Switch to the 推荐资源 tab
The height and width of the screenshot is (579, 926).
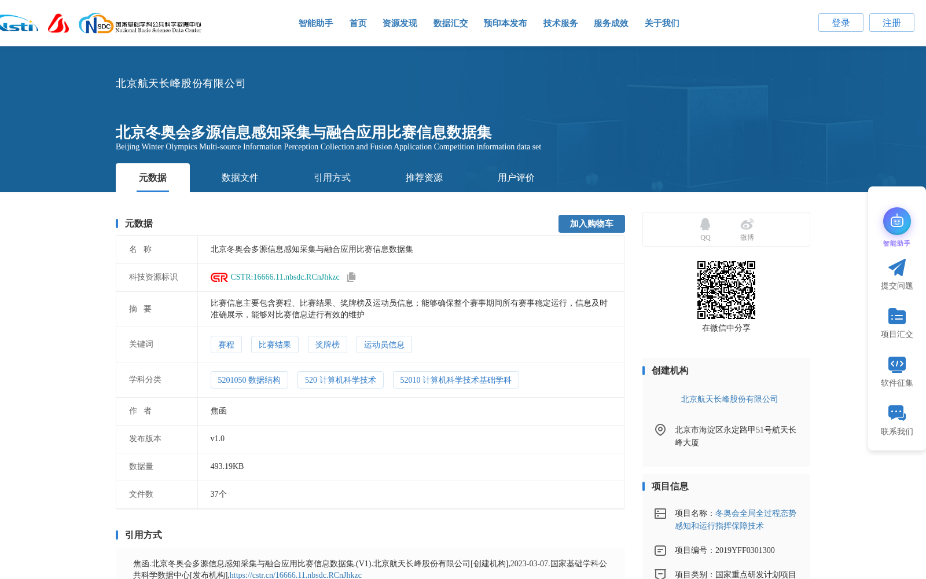point(424,178)
